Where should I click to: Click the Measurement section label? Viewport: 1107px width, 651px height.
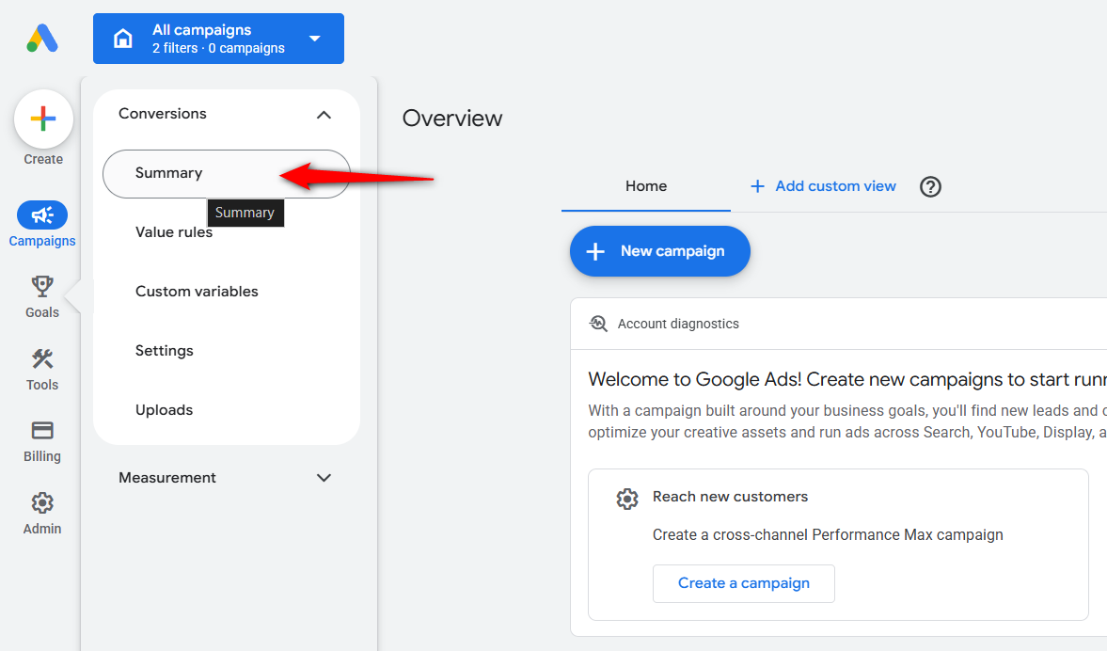point(167,478)
